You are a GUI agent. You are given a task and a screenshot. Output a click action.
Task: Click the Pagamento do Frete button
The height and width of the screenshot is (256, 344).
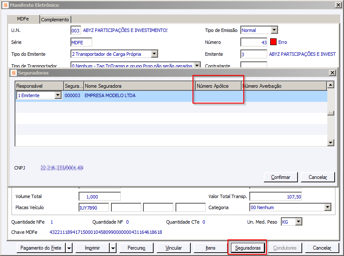pyautogui.click(x=41, y=248)
